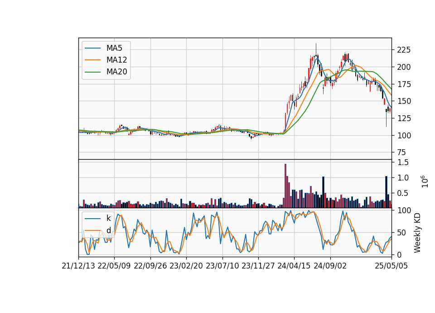
Task: Click the 175 price axis tick
Action: [404, 84]
